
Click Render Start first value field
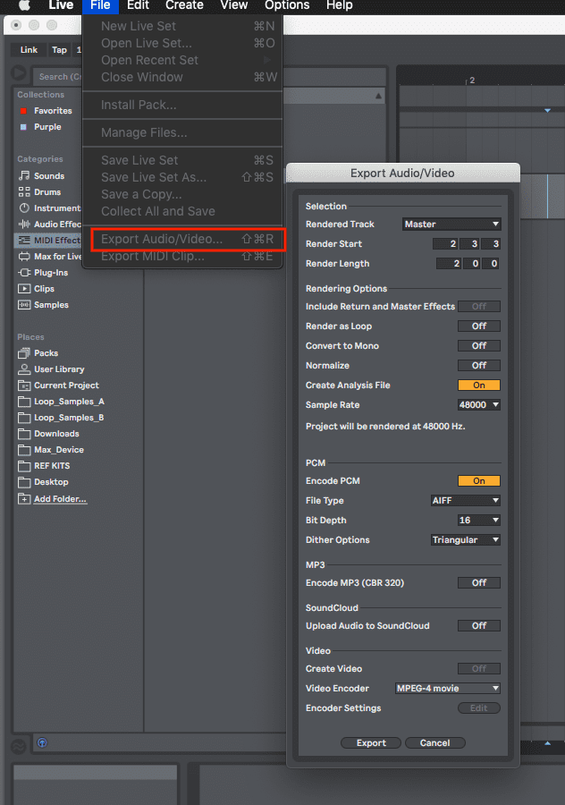tap(445, 244)
